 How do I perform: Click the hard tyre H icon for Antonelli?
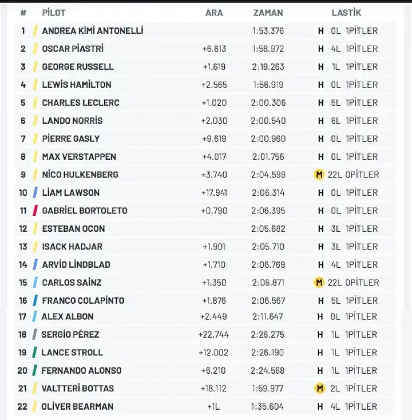(321, 31)
